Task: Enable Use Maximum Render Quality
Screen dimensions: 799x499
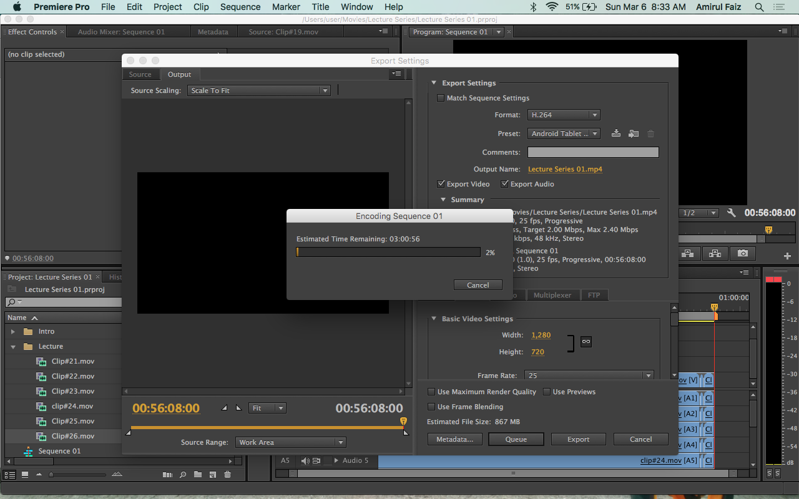Action: pos(431,392)
